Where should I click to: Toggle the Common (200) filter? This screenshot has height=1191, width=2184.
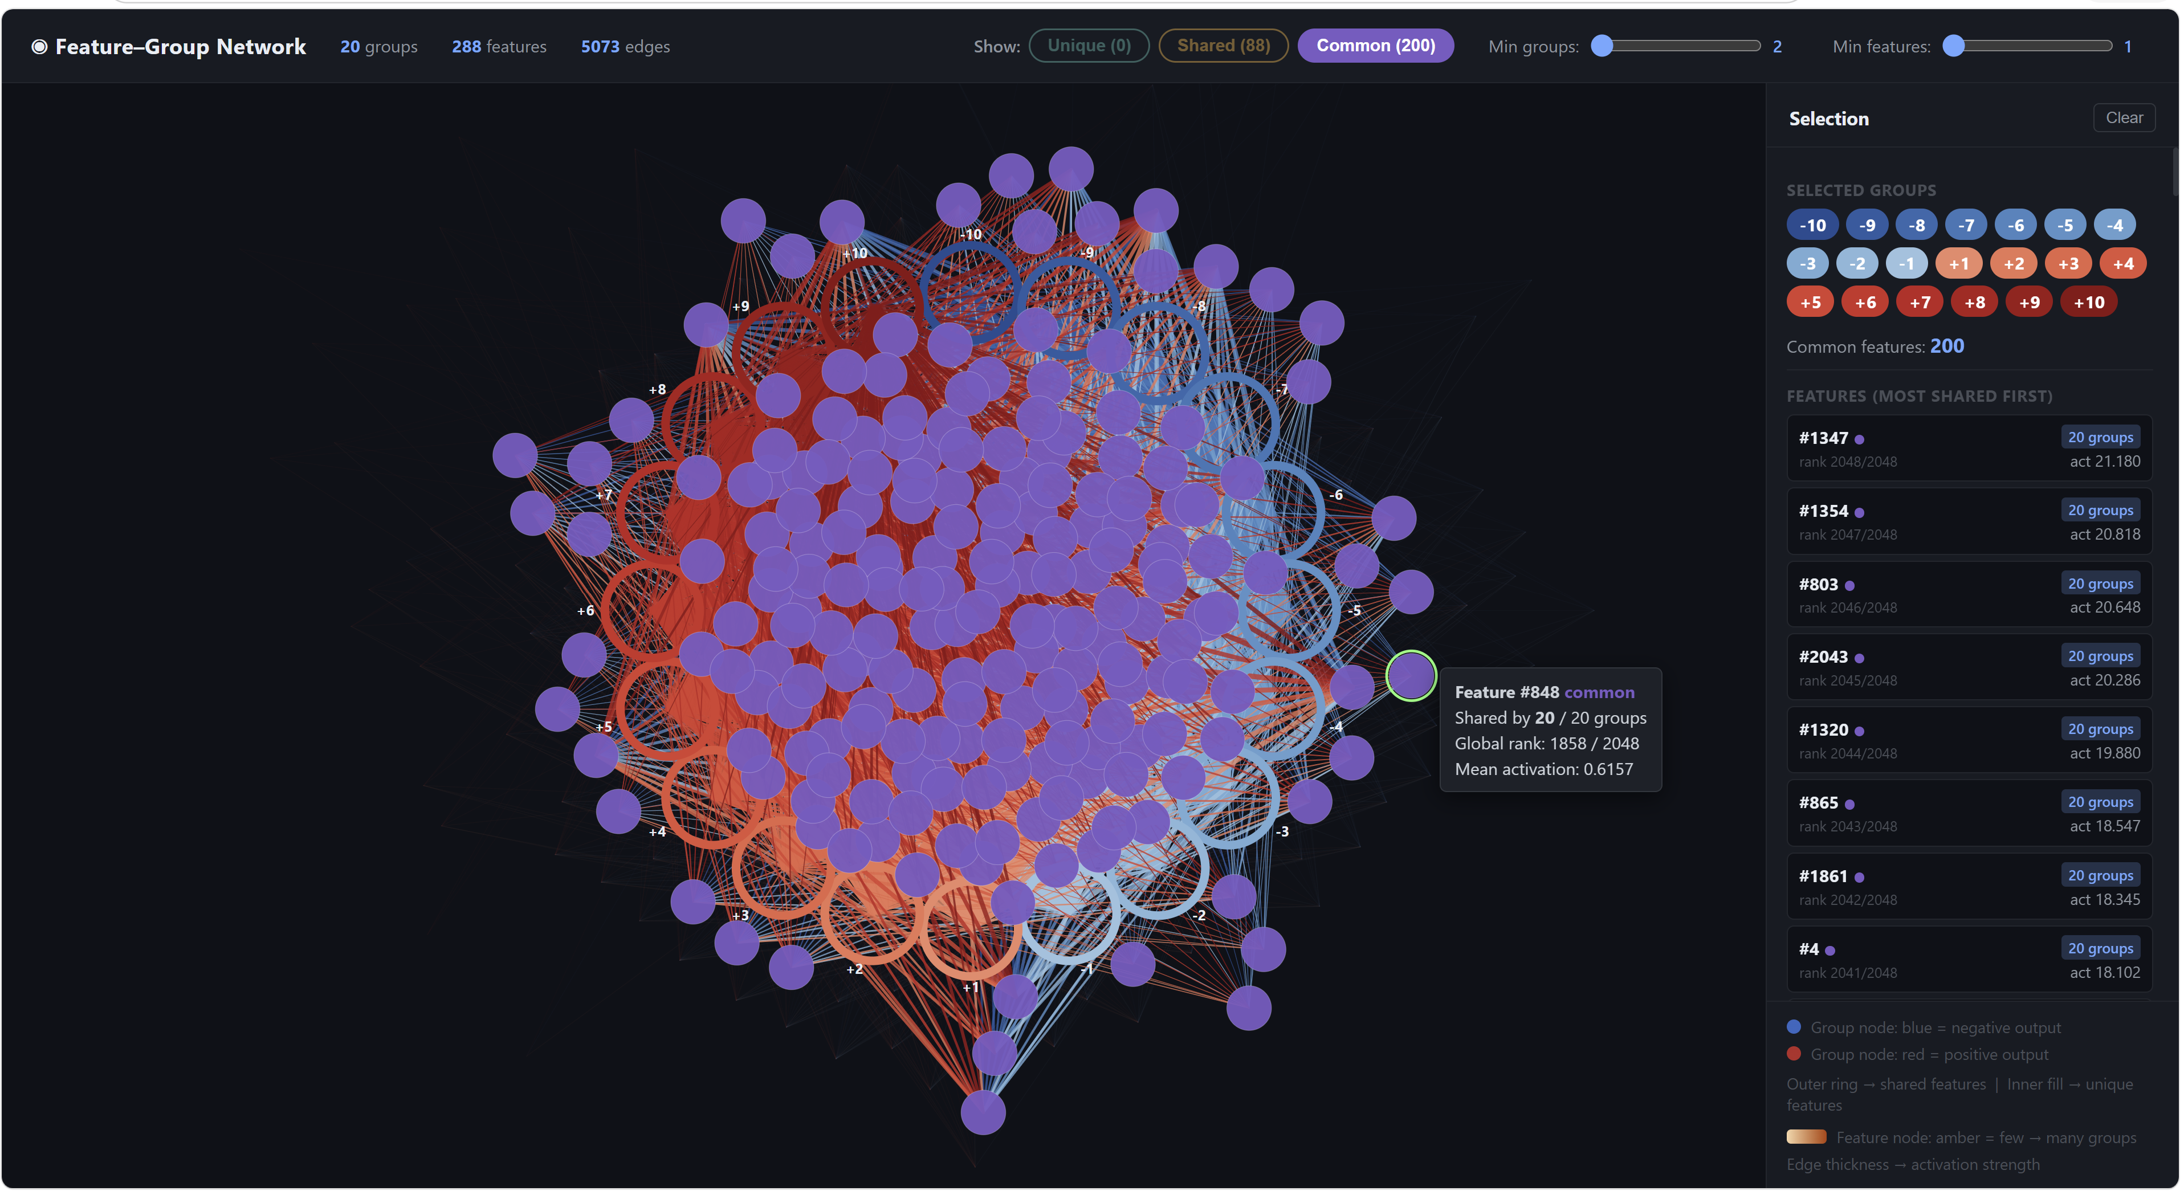click(x=1375, y=46)
